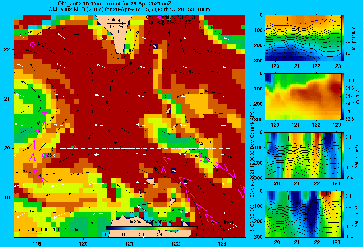
Task: Open the eastward velocity section panel
Action: pos(303,214)
